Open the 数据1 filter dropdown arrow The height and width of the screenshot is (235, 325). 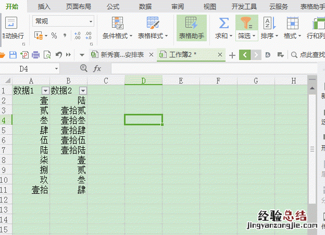pyautogui.click(x=45, y=90)
